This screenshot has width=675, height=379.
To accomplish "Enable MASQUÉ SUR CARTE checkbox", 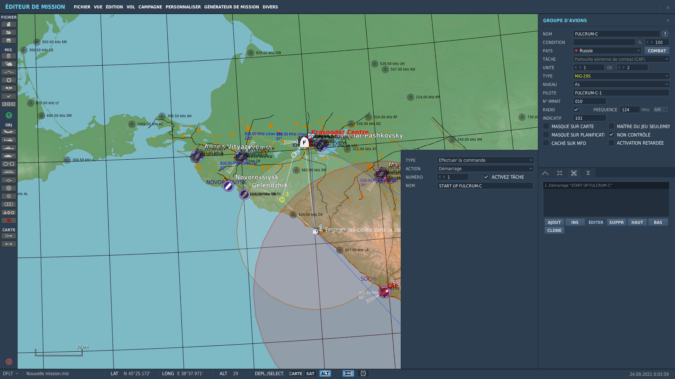I will pos(546,126).
